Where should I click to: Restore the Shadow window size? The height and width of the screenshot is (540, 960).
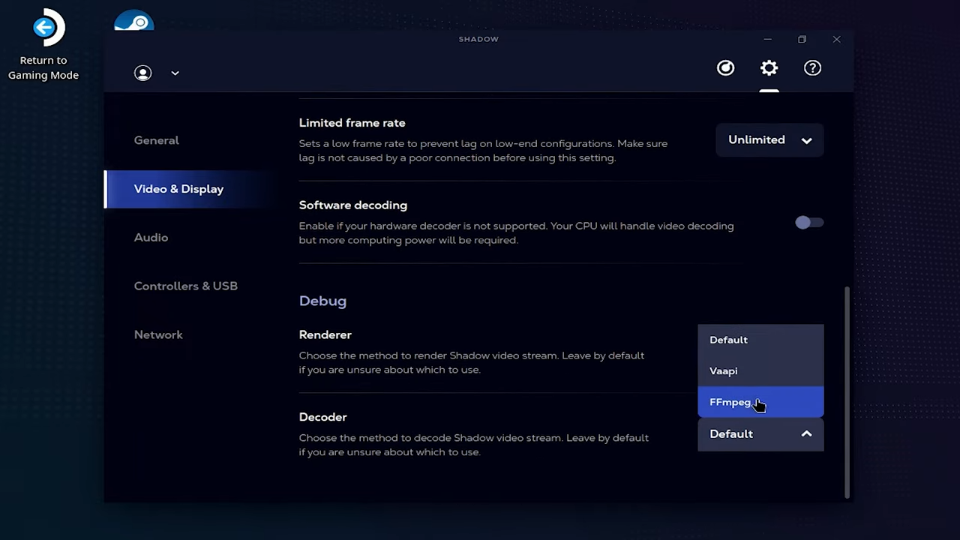802,39
